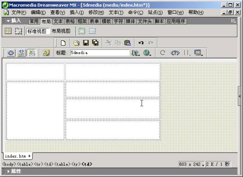
Task: Open the File Management dropdown
Action: point(136,53)
